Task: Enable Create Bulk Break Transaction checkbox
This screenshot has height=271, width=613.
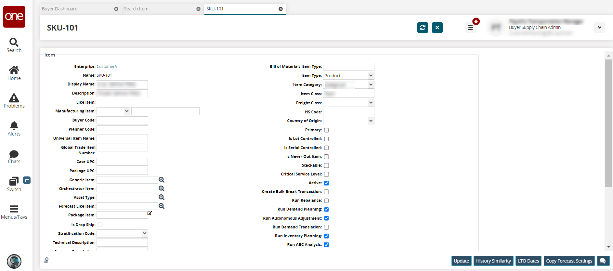Action: click(x=326, y=192)
